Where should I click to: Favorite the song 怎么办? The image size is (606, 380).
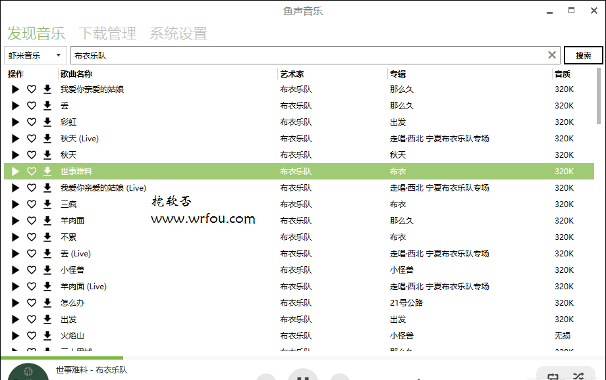[x=32, y=303]
